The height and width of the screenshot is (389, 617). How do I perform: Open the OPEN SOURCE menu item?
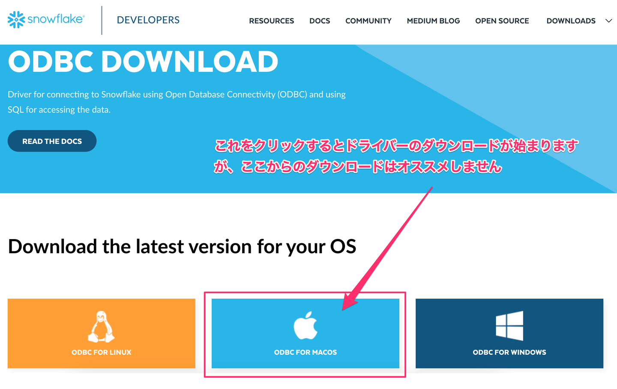[x=502, y=21]
